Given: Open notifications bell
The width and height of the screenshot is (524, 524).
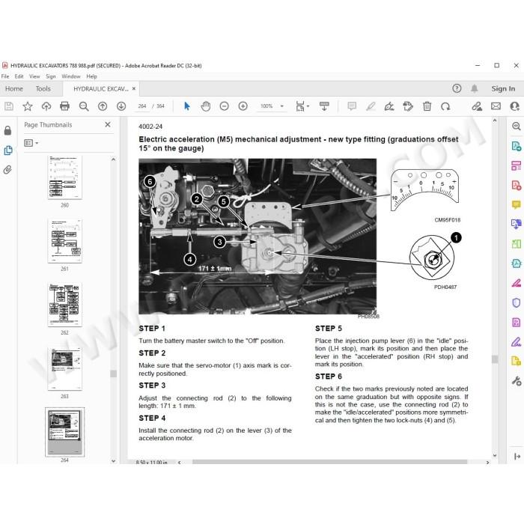Looking at the screenshot, I should (474, 88).
